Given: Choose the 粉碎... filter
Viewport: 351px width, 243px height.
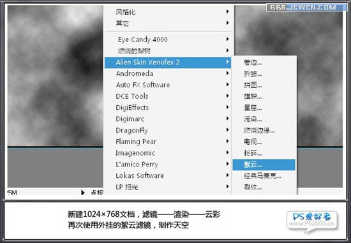Looking at the screenshot, I should tap(264, 153).
